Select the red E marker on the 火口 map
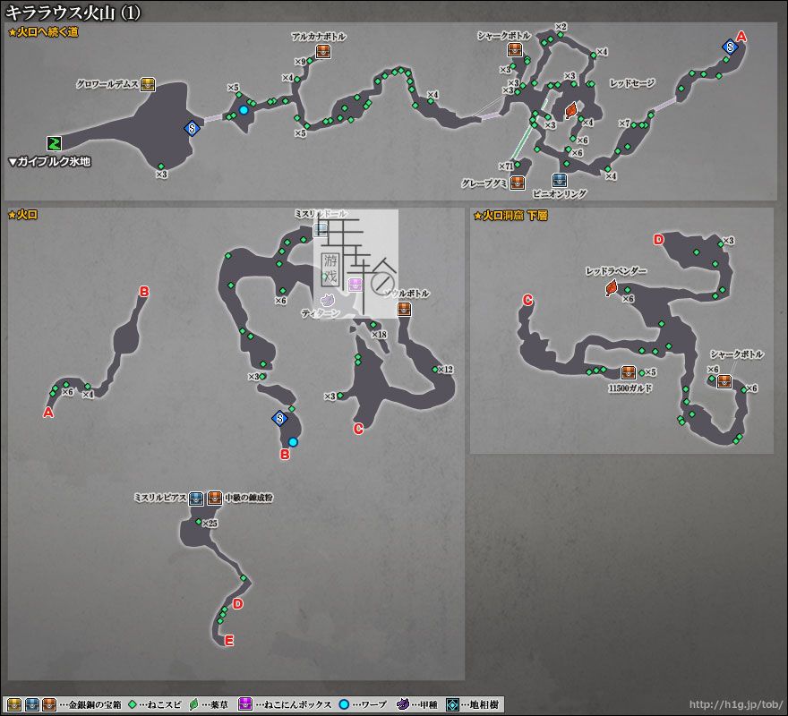The image size is (788, 716). coord(229,640)
